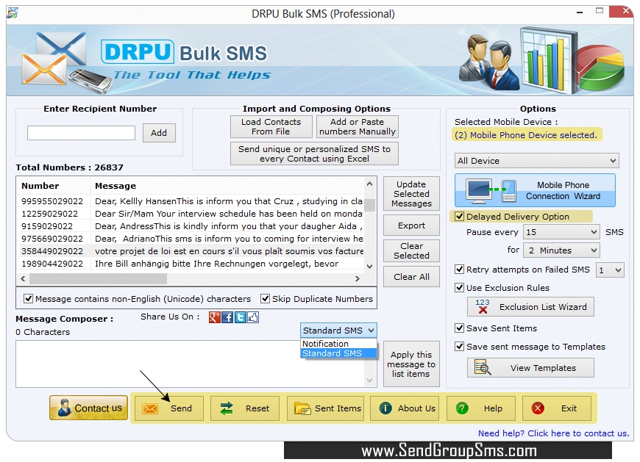Click Update Selected Messages button
This screenshot has height=462, width=640.
click(411, 194)
